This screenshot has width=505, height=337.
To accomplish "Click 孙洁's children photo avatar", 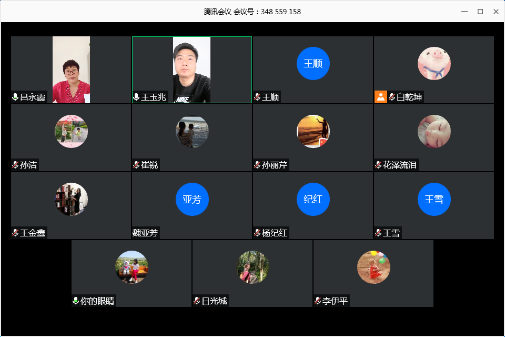I will [x=71, y=131].
